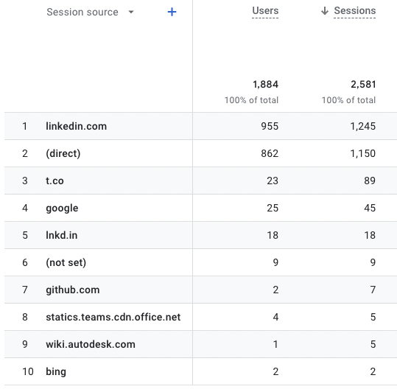Sort the table by the Users column
Image resolution: width=397 pixels, height=392 pixels.
[x=265, y=10]
